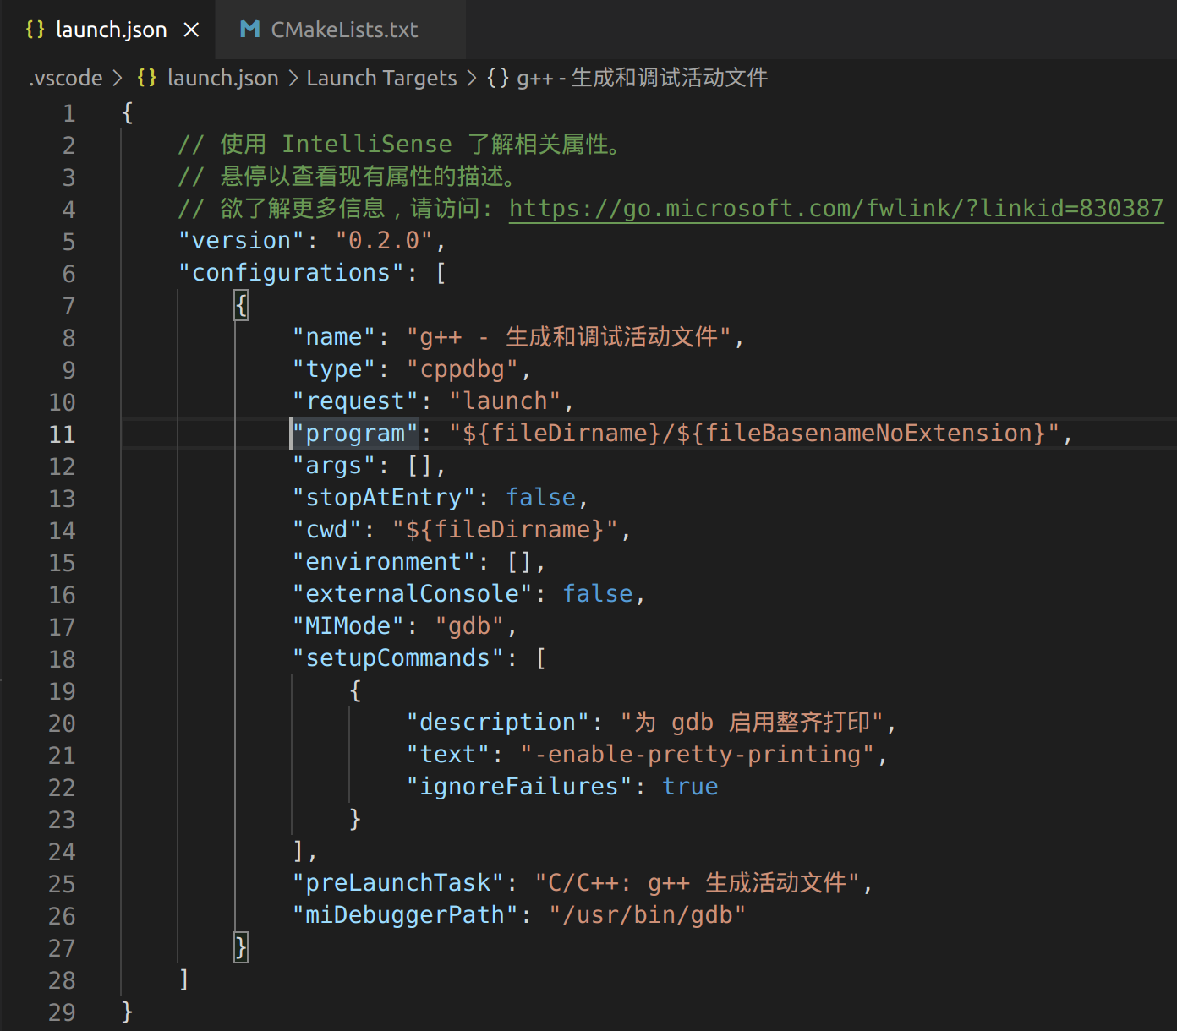
Task: Click the true value of ignoreFailures
Action: [689, 786]
